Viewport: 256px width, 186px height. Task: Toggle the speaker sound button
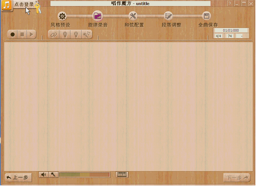click(44, 175)
